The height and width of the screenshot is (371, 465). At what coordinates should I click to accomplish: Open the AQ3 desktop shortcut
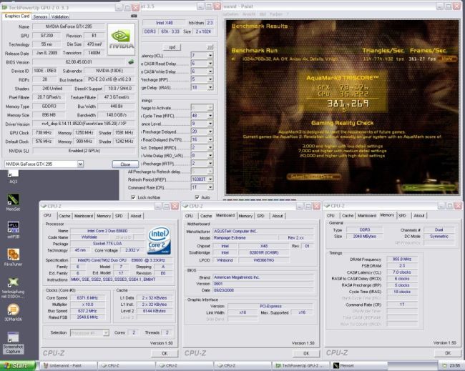(x=13, y=177)
